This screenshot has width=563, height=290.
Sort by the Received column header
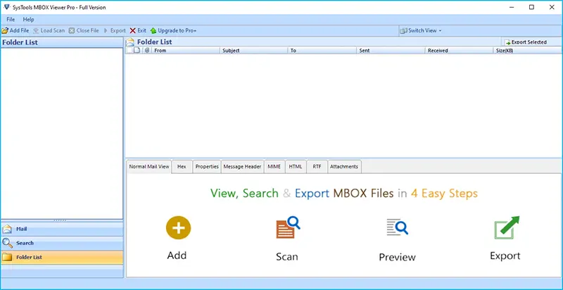tap(459, 51)
